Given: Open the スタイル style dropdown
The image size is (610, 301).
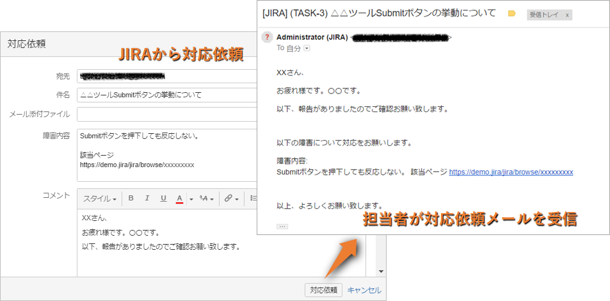Looking at the screenshot, I should pyautogui.click(x=100, y=199).
